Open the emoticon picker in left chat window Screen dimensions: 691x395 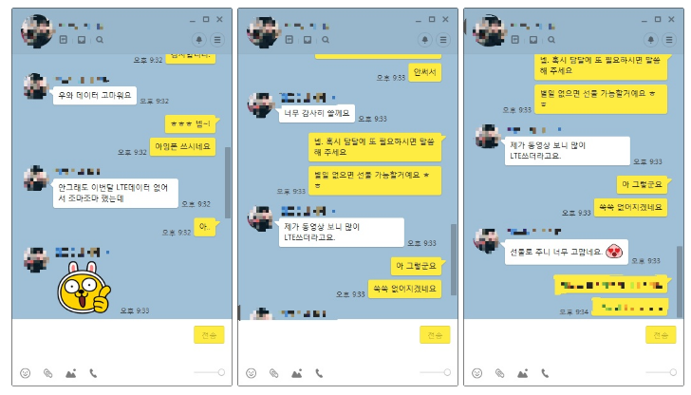(x=26, y=373)
